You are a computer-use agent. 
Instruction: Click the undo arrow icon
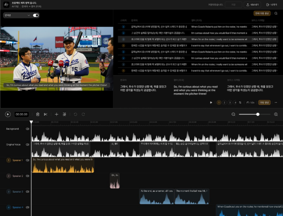pyautogui.click(x=76, y=114)
